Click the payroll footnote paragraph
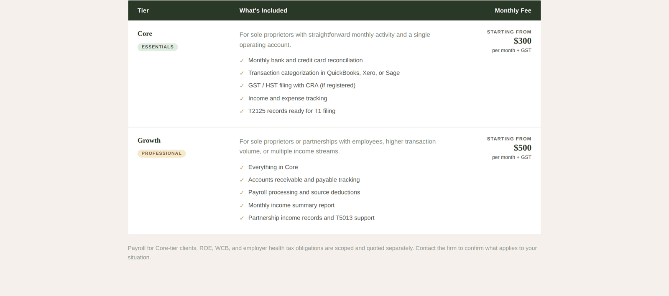 coord(332,253)
